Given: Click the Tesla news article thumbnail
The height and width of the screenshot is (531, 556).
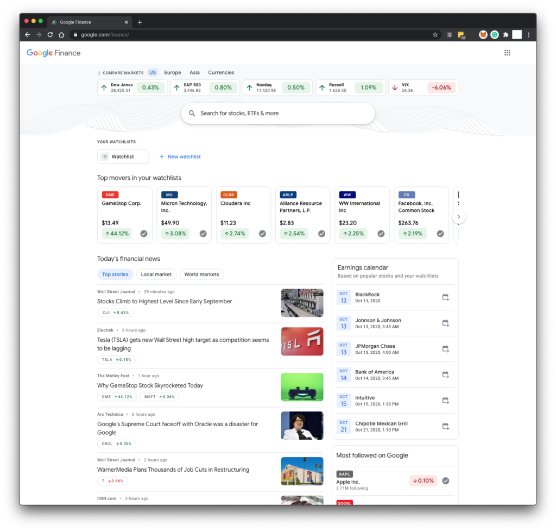Looking at the screenshot, I should coord(302,341).
